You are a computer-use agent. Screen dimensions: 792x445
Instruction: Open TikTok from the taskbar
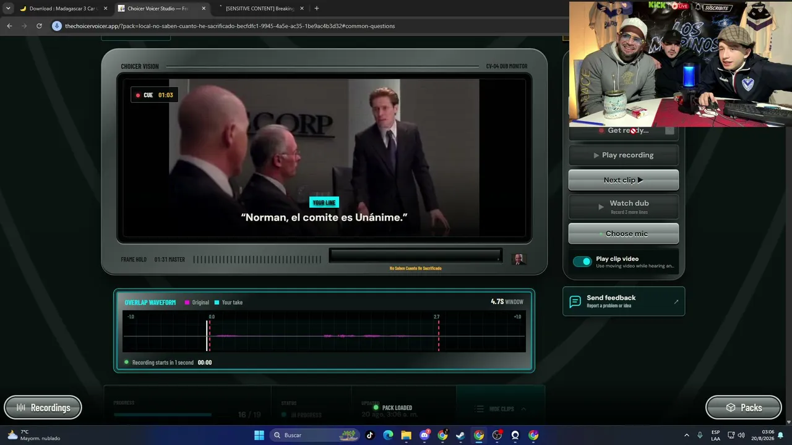(370, 435)
